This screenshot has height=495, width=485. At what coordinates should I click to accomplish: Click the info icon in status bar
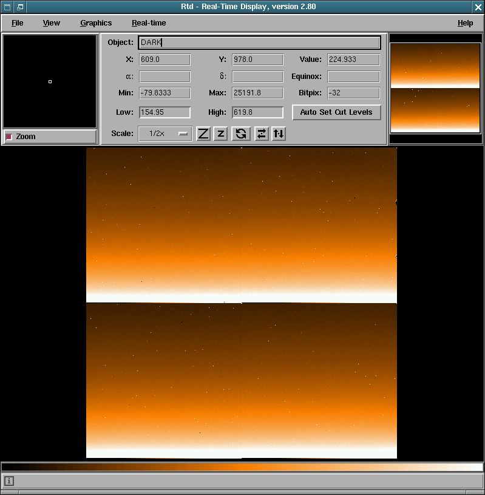tap(9, 481)
